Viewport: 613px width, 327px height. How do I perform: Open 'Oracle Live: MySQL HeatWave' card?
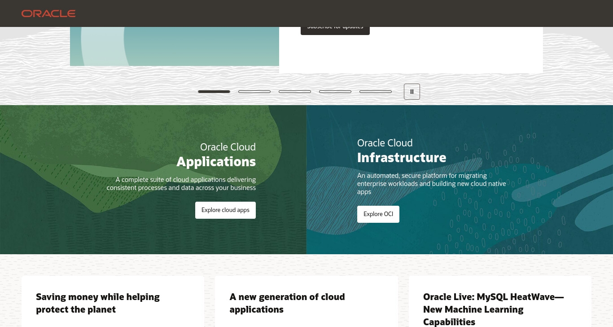tap(500, 301)
